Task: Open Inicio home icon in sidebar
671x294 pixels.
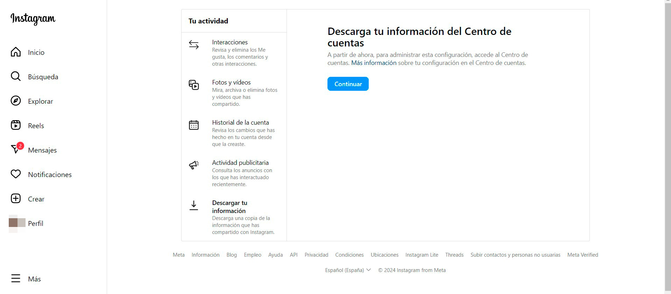Action: click(x=16, y=52)
